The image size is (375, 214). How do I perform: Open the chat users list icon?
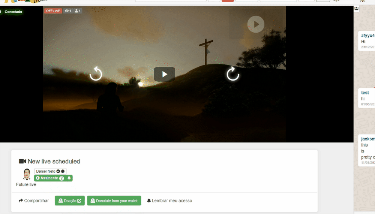(x=356, y=9)
